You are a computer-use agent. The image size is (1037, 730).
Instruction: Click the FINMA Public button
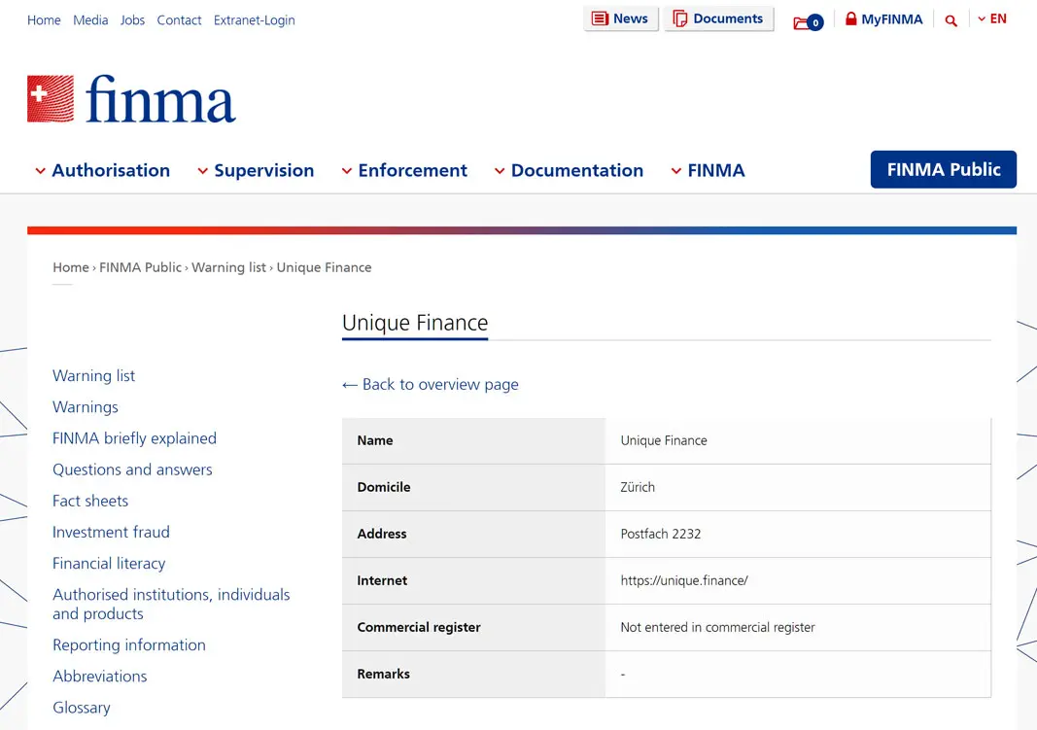[x=943, y=169]
